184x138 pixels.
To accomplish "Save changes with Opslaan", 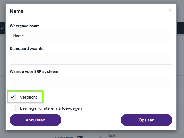I will 146,120.
